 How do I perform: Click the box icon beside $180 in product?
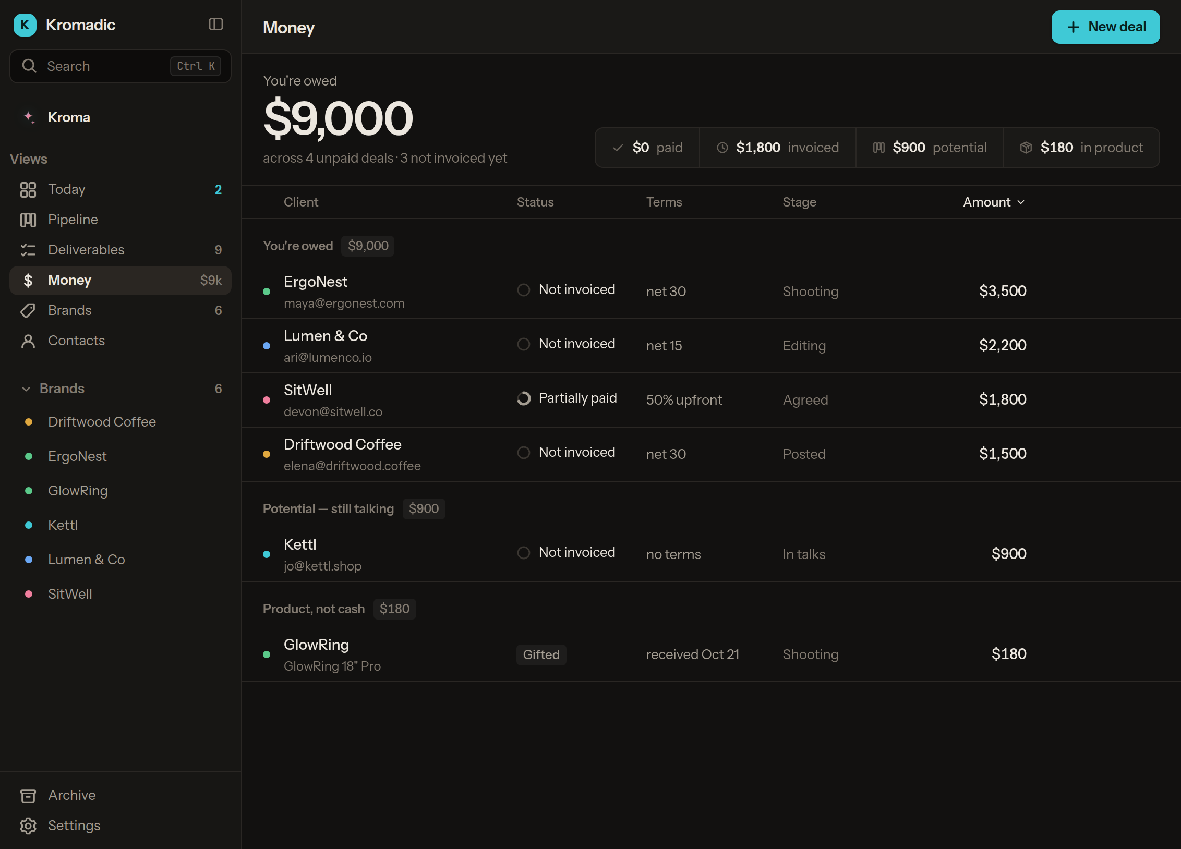pyautogui.click(x=1026, y=148)
